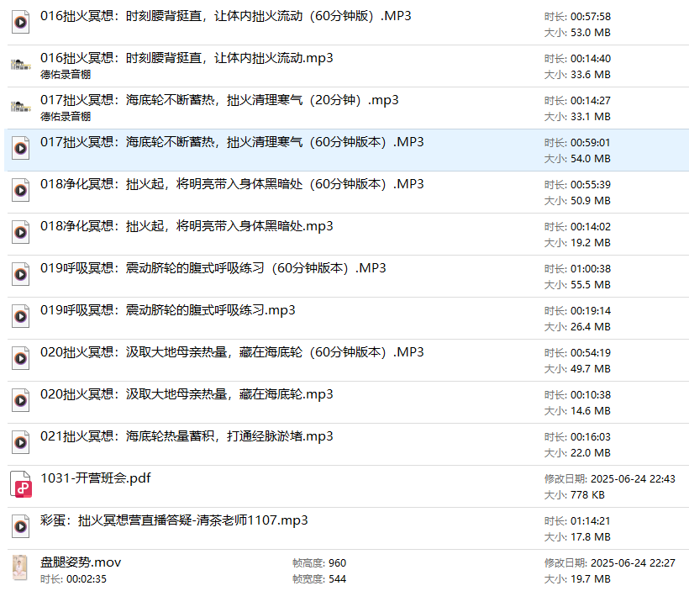Screen dimensions: 689x591
Task: Click the PDF icon of 1031-开营班会.pdf
Action: coord(21,485)
